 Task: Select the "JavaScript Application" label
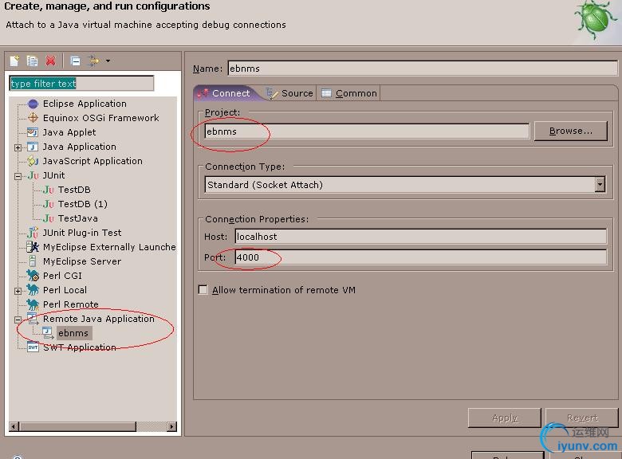coord(93,161)
